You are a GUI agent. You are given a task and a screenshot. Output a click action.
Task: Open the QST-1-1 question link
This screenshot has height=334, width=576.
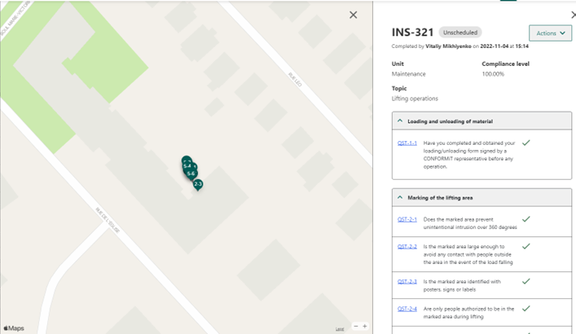click(x=407, y=143)
